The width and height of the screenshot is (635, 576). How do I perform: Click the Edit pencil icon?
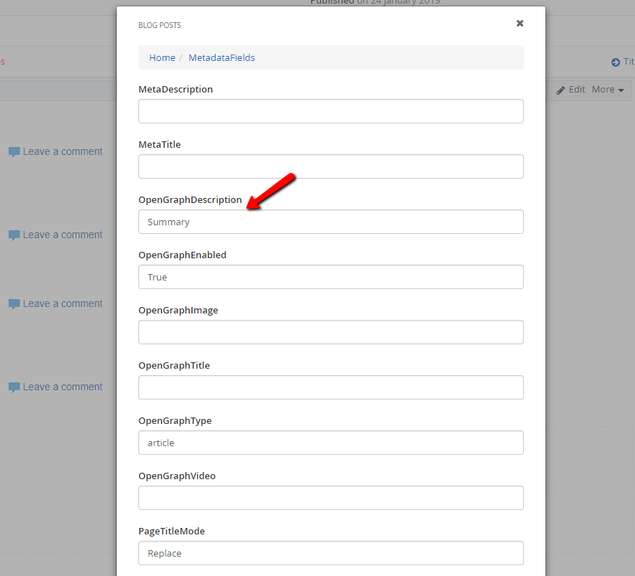(561, 89)
